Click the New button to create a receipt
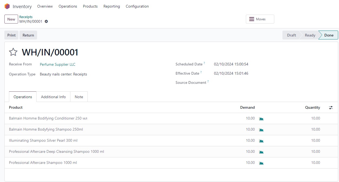This screenshot has width=339, height=182. coord(11,19)
